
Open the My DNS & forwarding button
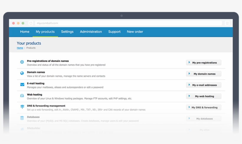[x=204, y=107]
